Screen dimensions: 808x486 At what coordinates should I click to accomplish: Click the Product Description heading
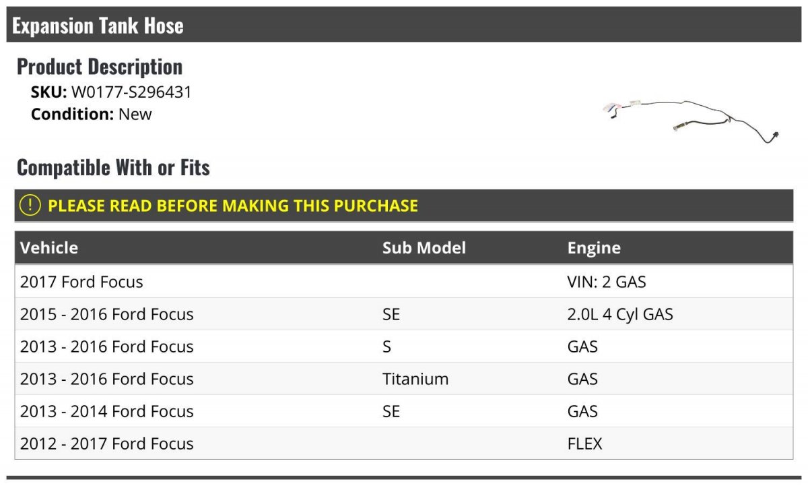tap(100, 67)
